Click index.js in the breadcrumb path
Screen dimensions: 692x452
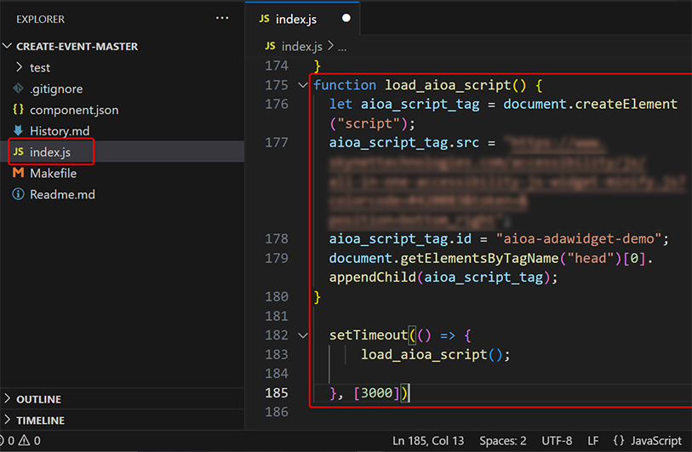302,46
